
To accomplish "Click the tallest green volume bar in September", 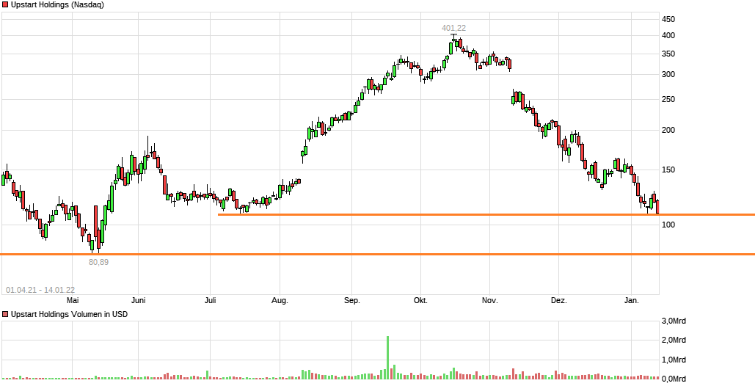I will (387, 357).
